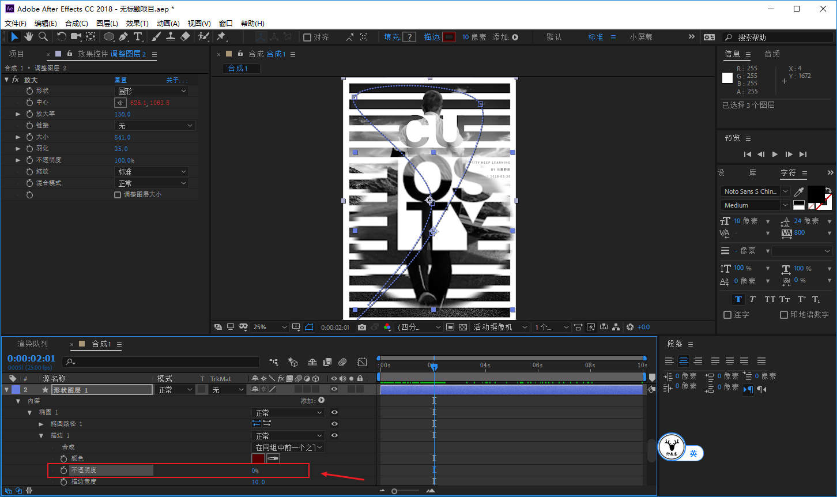Select the Rotation tool
The height and width of the screenshot is (497, 837).
pyautogui.click(x=61, y=37)
